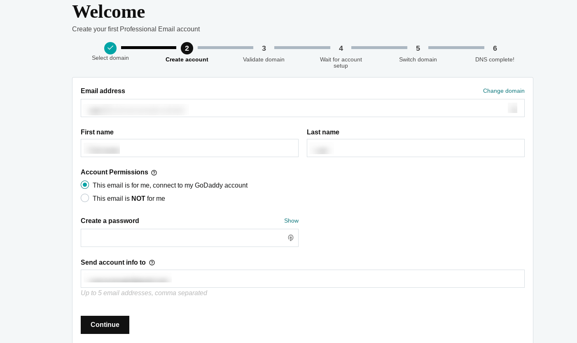Select "This email is for me" radio option

[85, 185]
